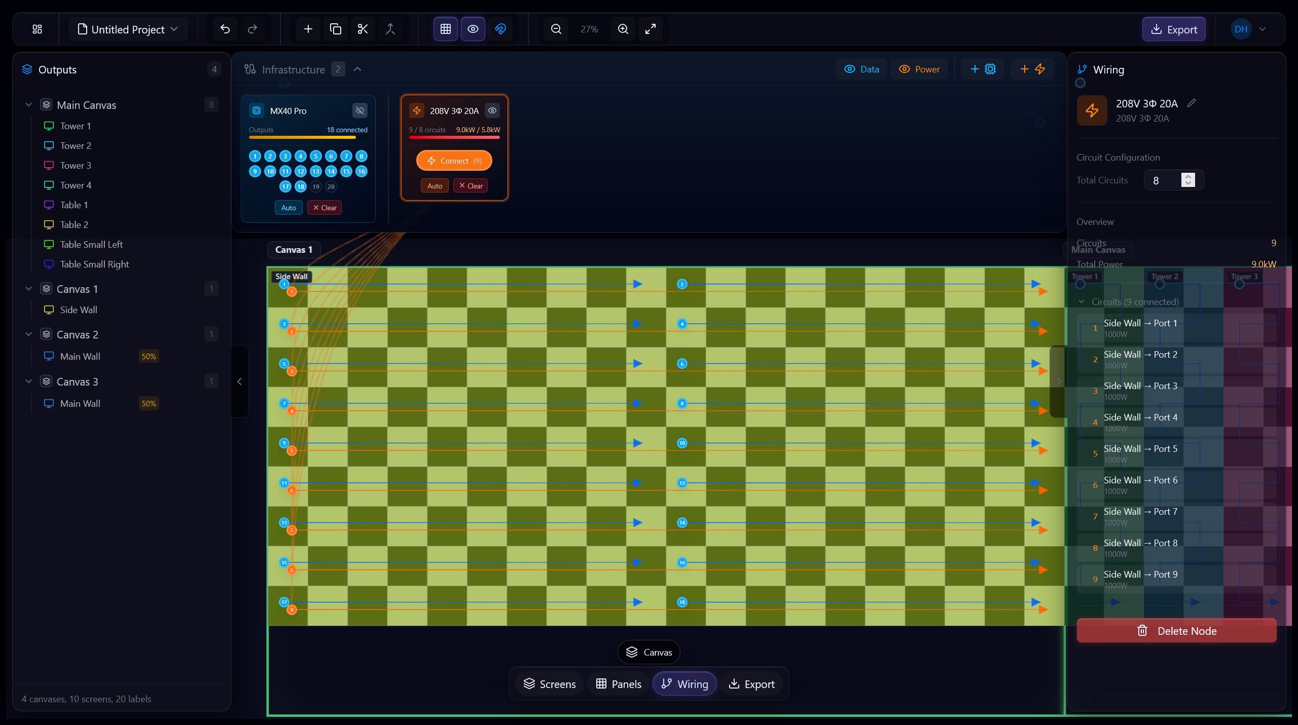Viewport: 1298px width, 725px height.
Task: Hide the MX40 Pro node with its eye toggle
Action: [360, 110]
